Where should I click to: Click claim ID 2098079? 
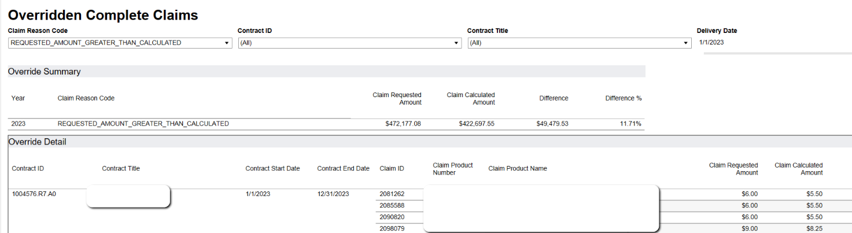[392, 229]
